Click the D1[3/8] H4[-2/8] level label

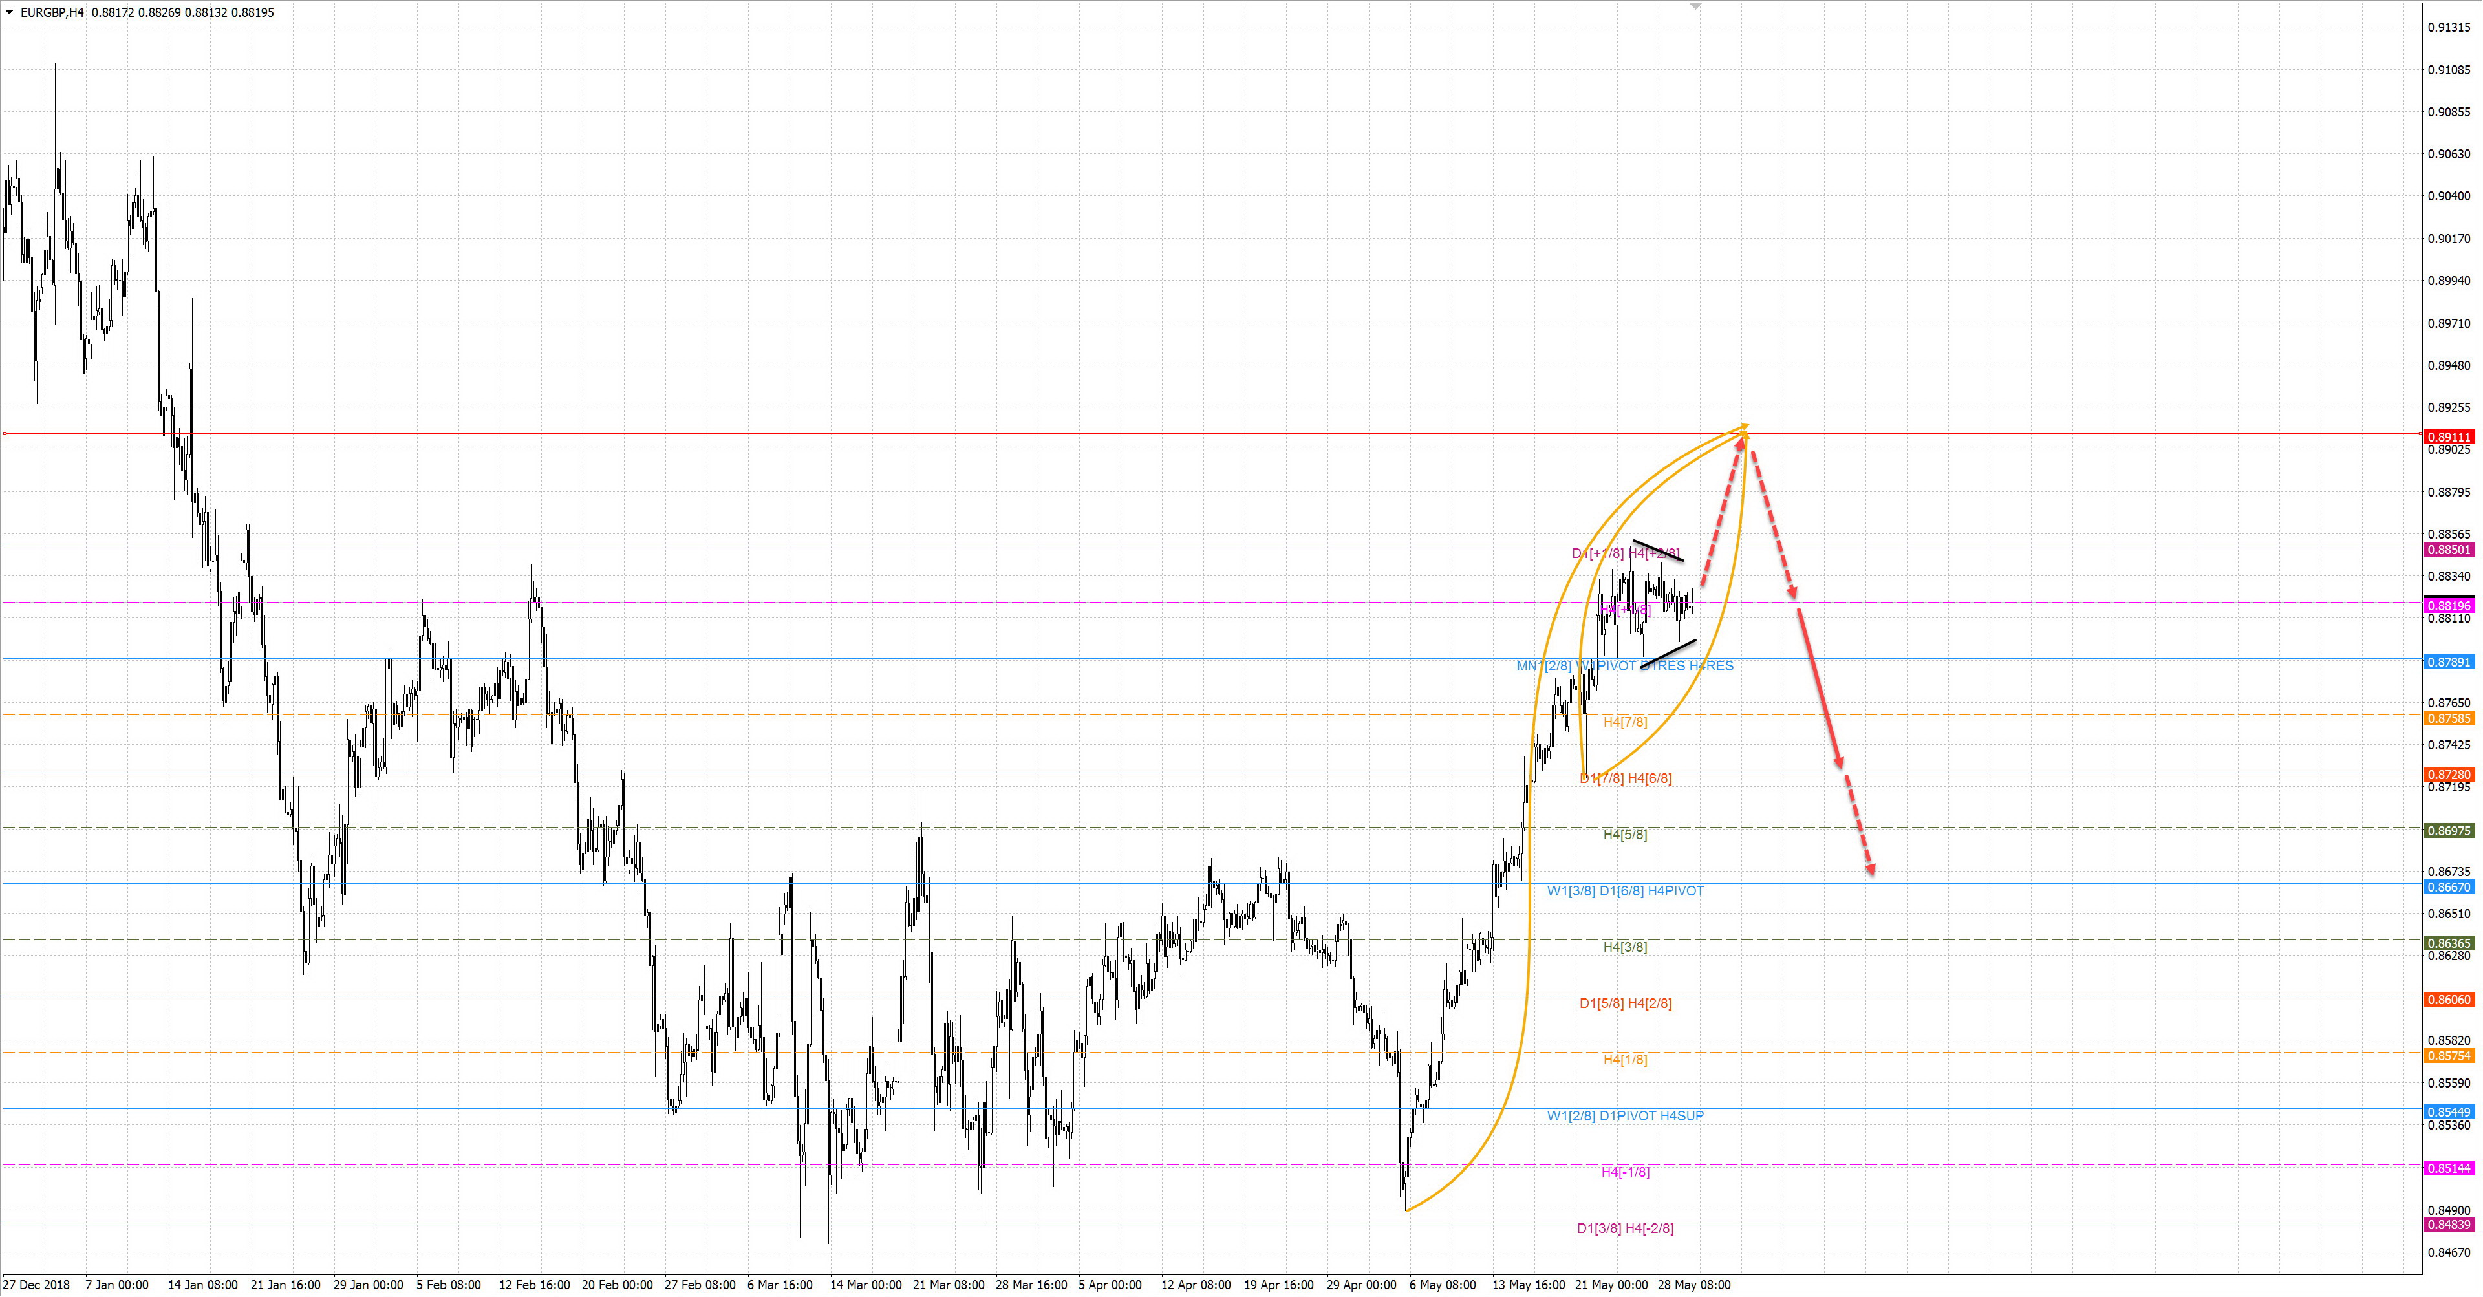[1625, 1228]
